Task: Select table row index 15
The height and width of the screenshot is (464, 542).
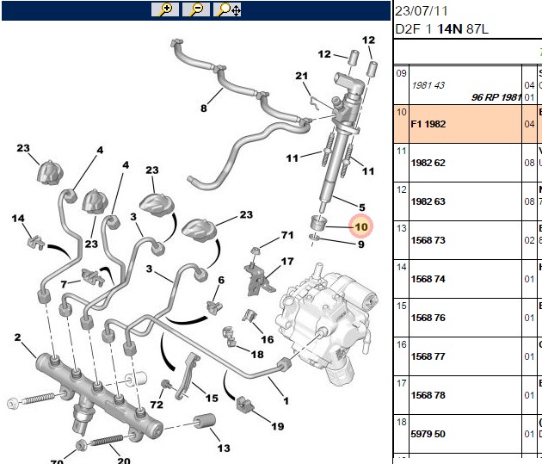Action: point(401,306)
